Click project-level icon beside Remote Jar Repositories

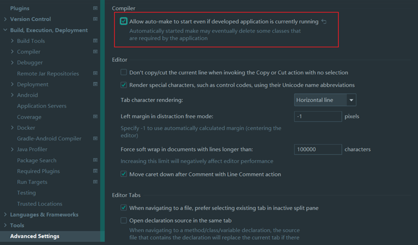(95, 73)
